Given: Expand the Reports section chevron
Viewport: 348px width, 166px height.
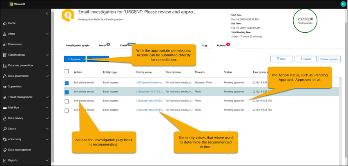Looking at the screenshot, I should [x=47, y=161].
